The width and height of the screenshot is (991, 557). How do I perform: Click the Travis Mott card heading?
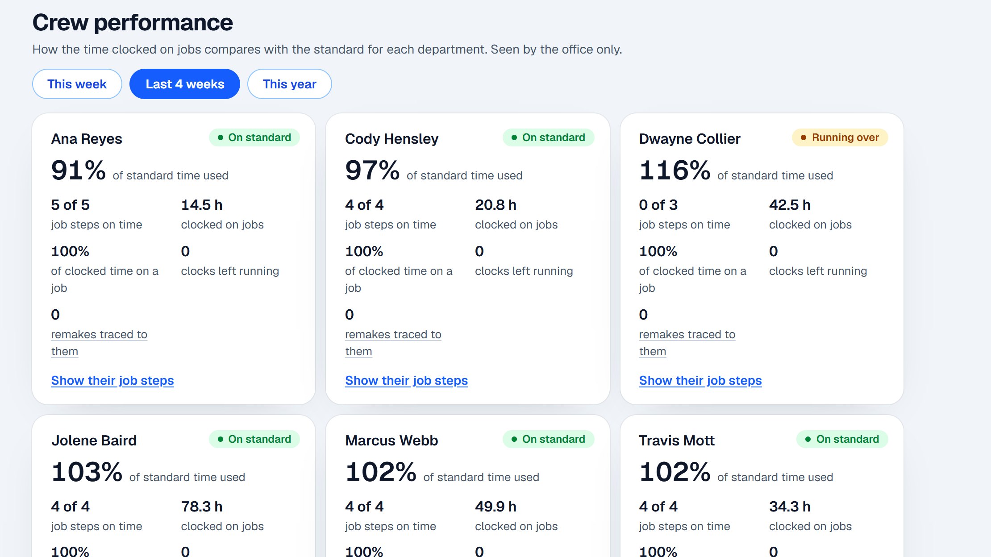tap(677, 441)
